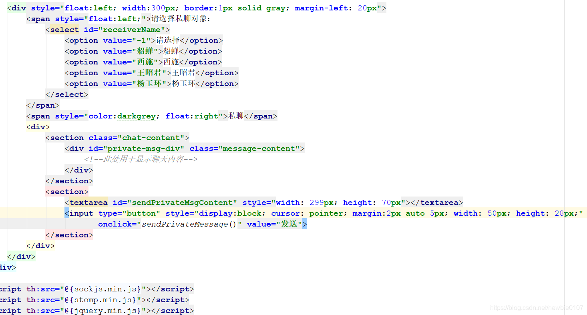Click the option line with value="-1"
The height and width of the screenshot is (315, 587).
(x=144, y=40)
